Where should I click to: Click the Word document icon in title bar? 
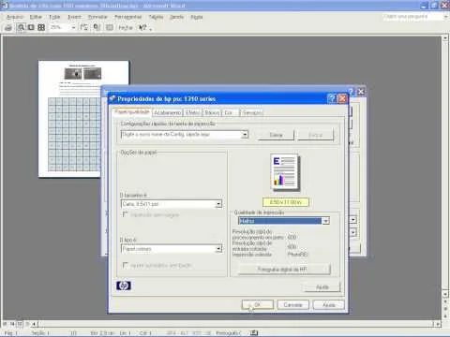pos(4,6)
